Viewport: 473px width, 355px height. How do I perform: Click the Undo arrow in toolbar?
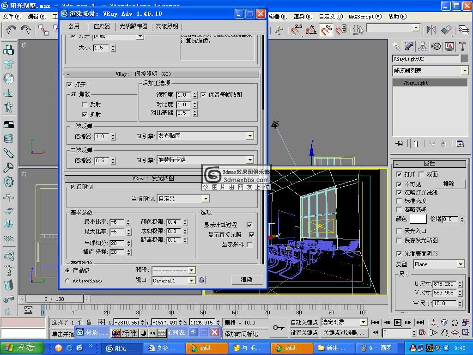point(11,30)
